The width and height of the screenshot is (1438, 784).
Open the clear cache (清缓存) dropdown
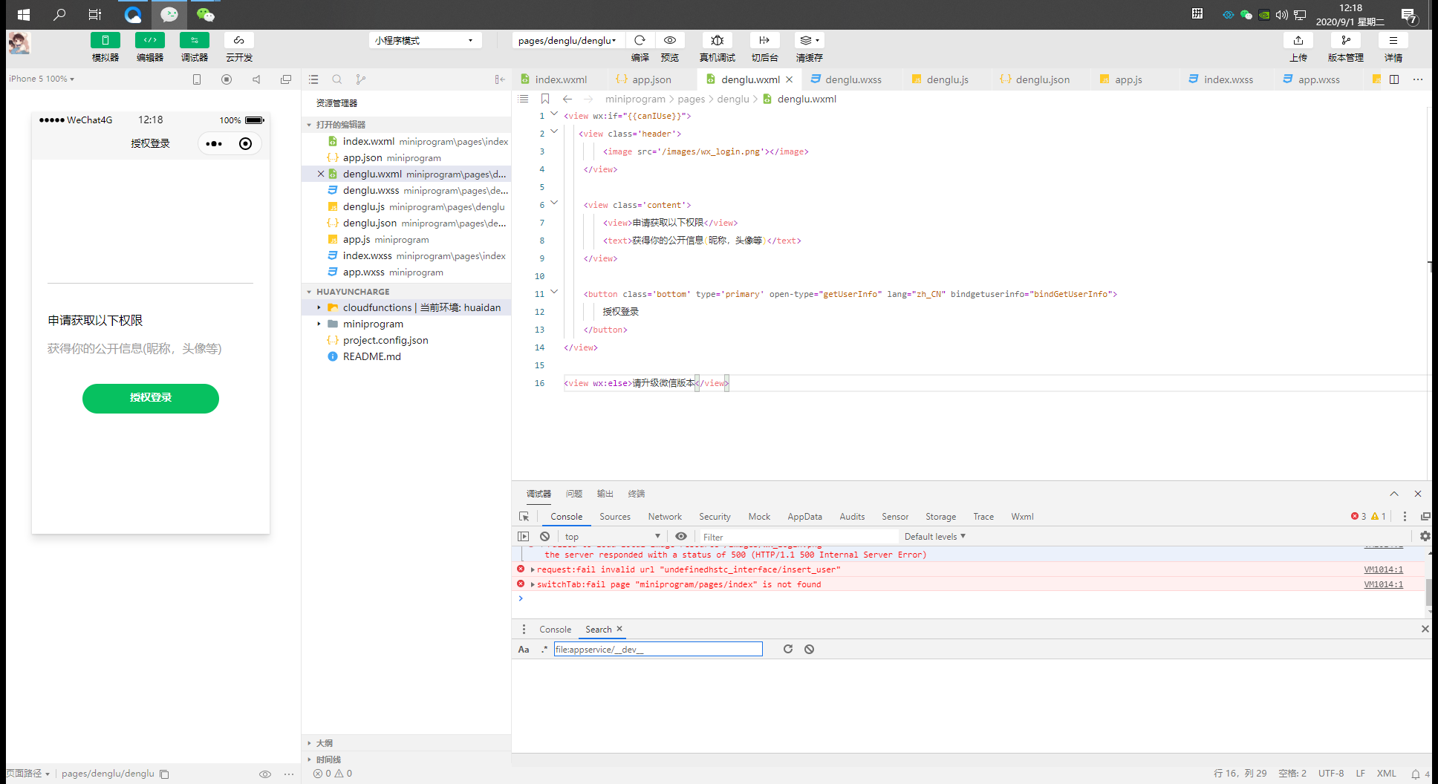coord(810,40)
